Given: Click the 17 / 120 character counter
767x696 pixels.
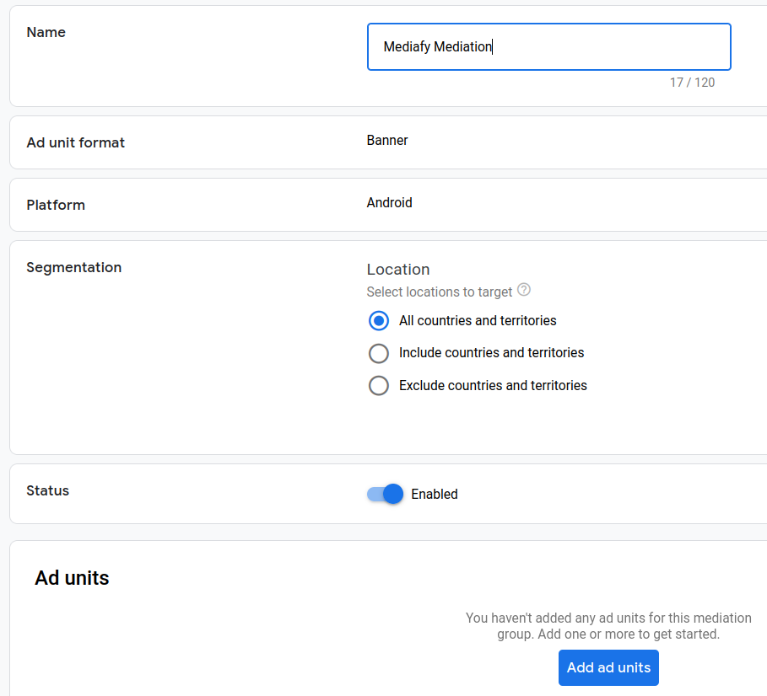Looking at the screenshot, I should (692, 83).
